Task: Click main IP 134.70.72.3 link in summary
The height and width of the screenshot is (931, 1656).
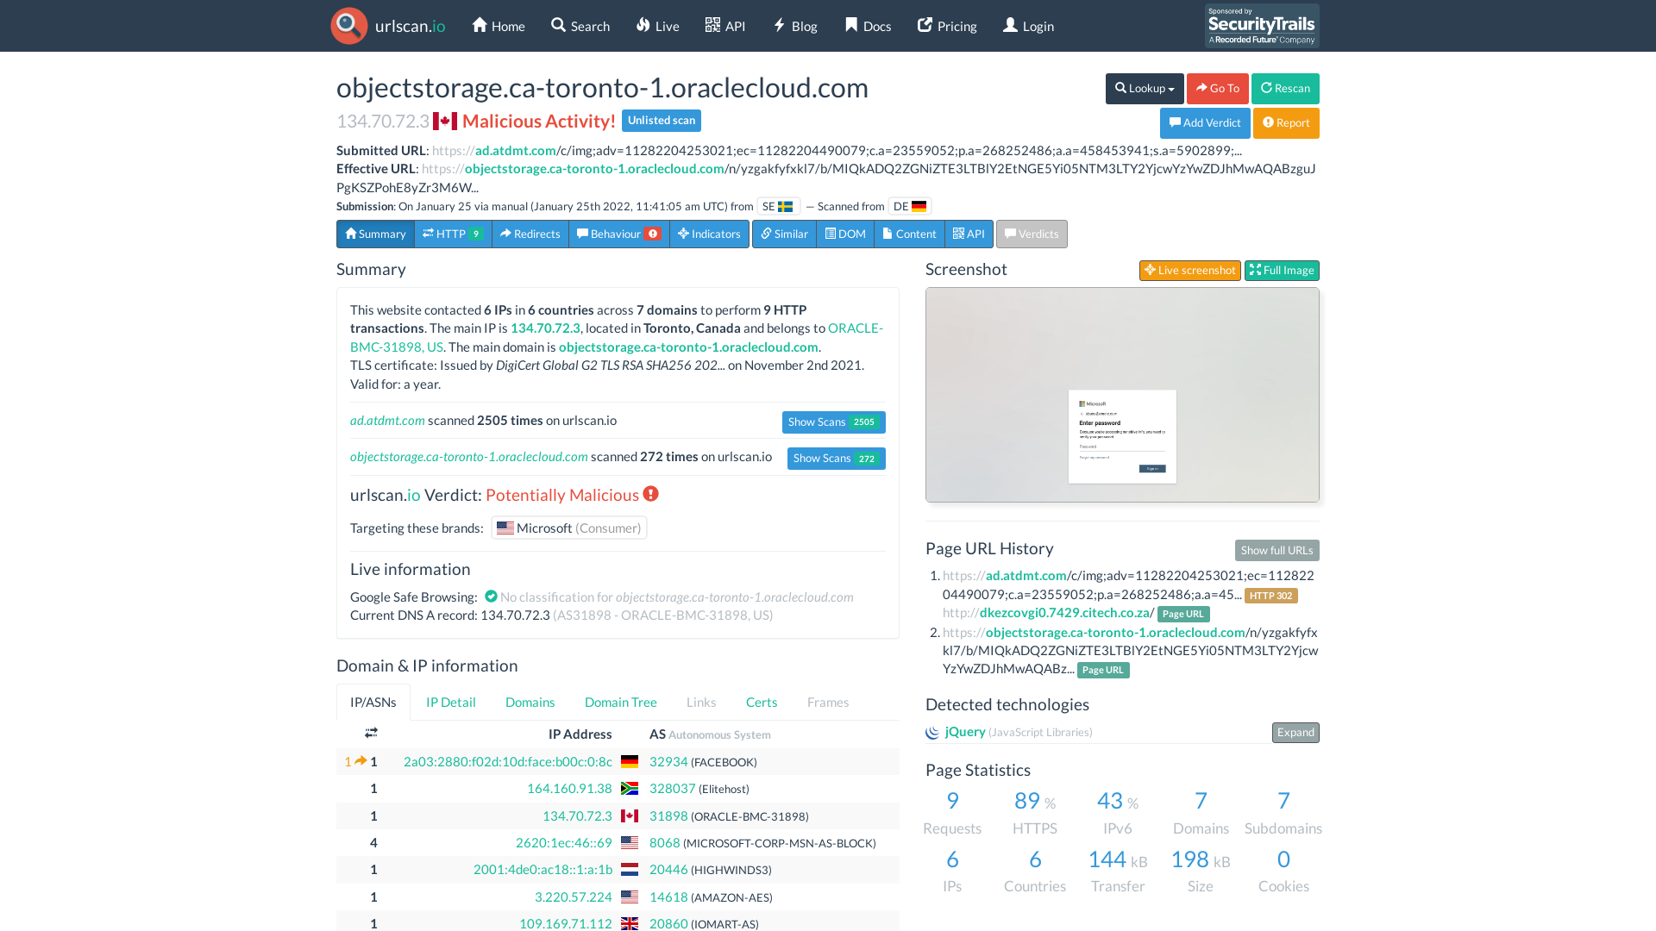Action: [545, 328]
